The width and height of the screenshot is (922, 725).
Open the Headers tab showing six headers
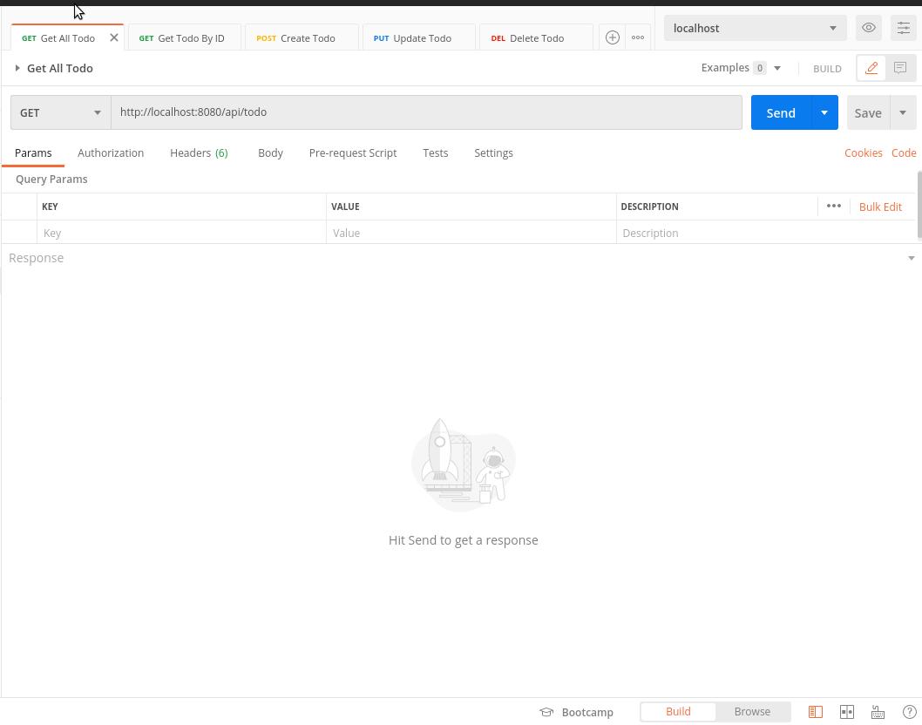[x=199, y=152]
